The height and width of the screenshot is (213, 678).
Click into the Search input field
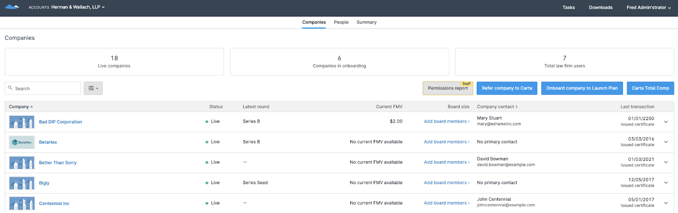(x=43, y=88)
